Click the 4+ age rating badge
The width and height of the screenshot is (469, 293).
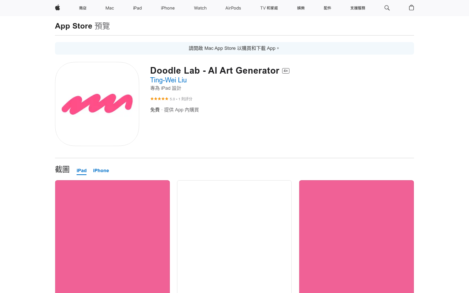[286, 71]
